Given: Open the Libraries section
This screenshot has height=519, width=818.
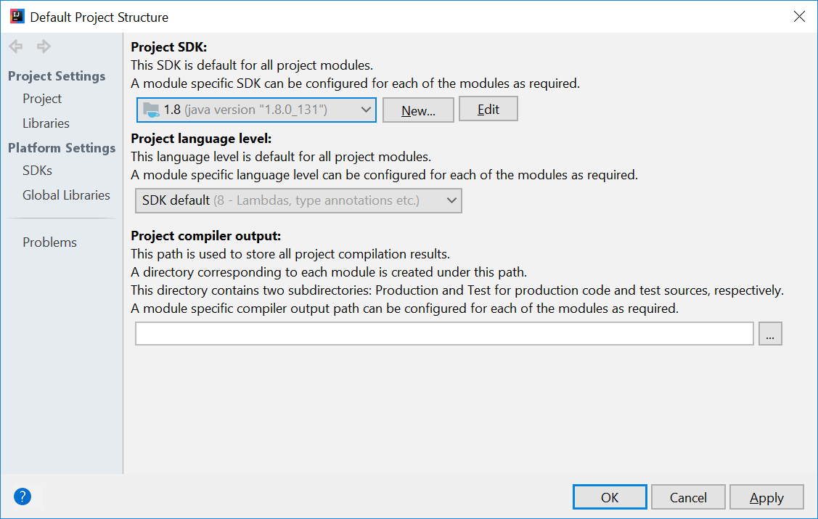Looking at the screenshot, I should (x=46, y=123).
